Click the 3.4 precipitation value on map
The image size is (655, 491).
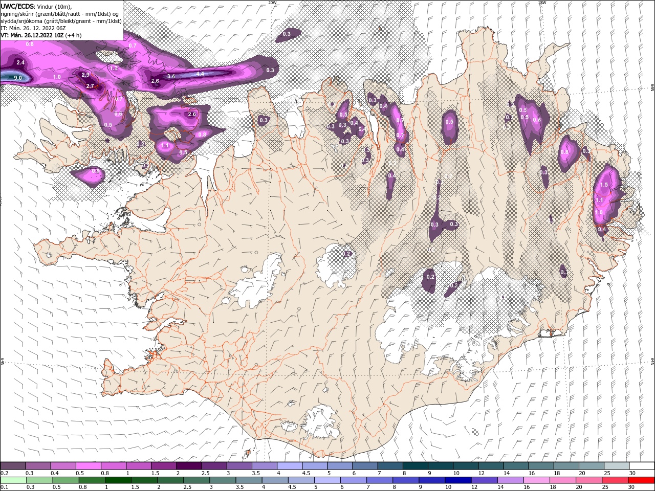point(171,77)
